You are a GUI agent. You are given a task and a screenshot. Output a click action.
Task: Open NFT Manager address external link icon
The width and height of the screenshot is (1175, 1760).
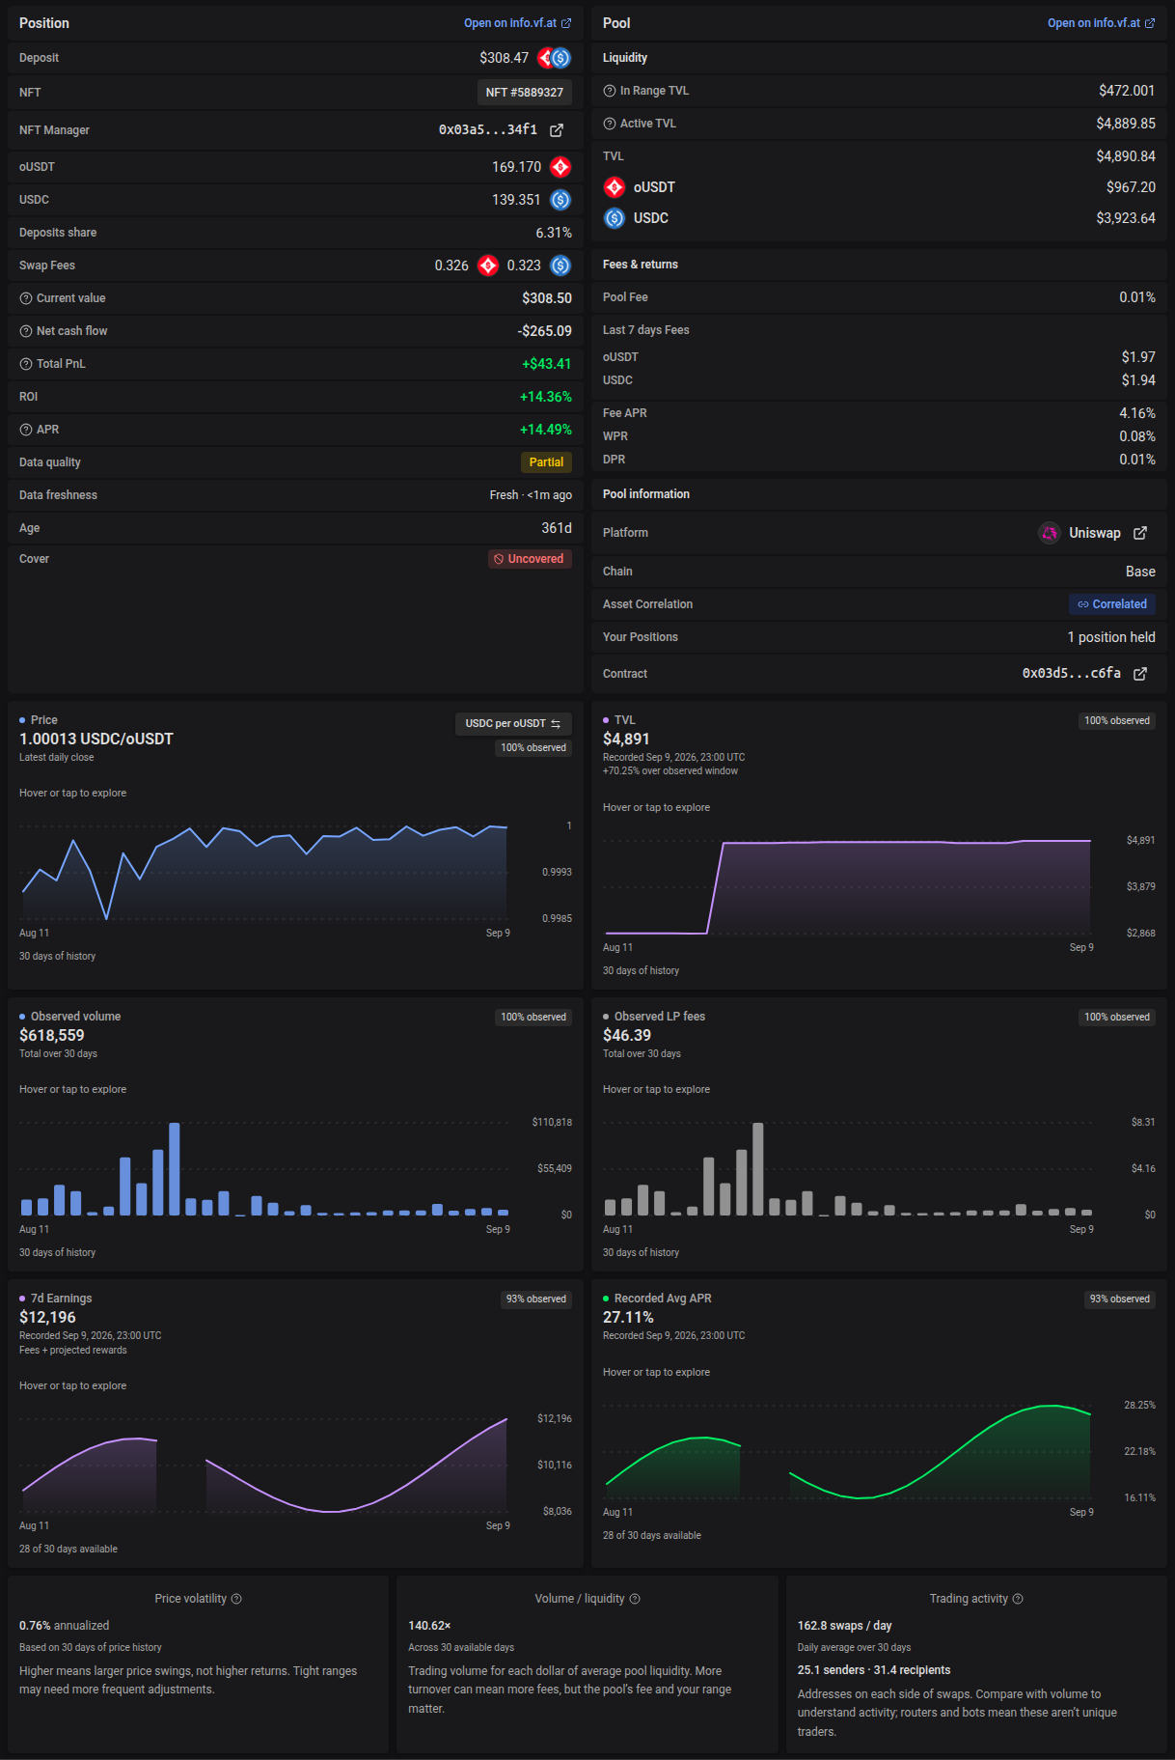tap(557, 130)
